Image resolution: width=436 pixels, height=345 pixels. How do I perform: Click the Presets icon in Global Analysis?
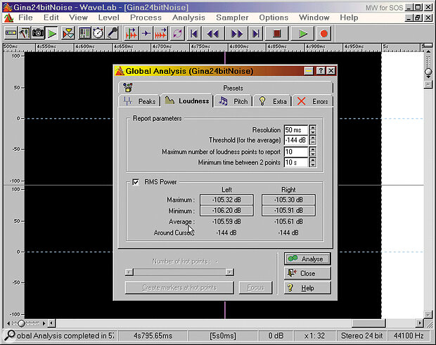pyautogui.click(x=128, y=88)
